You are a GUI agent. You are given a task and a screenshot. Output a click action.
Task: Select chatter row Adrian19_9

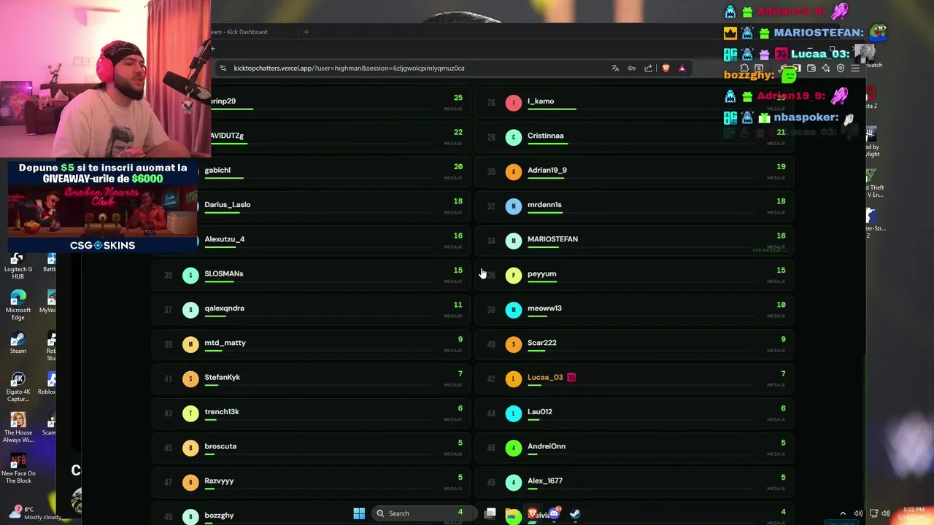(x=634, y=171)
